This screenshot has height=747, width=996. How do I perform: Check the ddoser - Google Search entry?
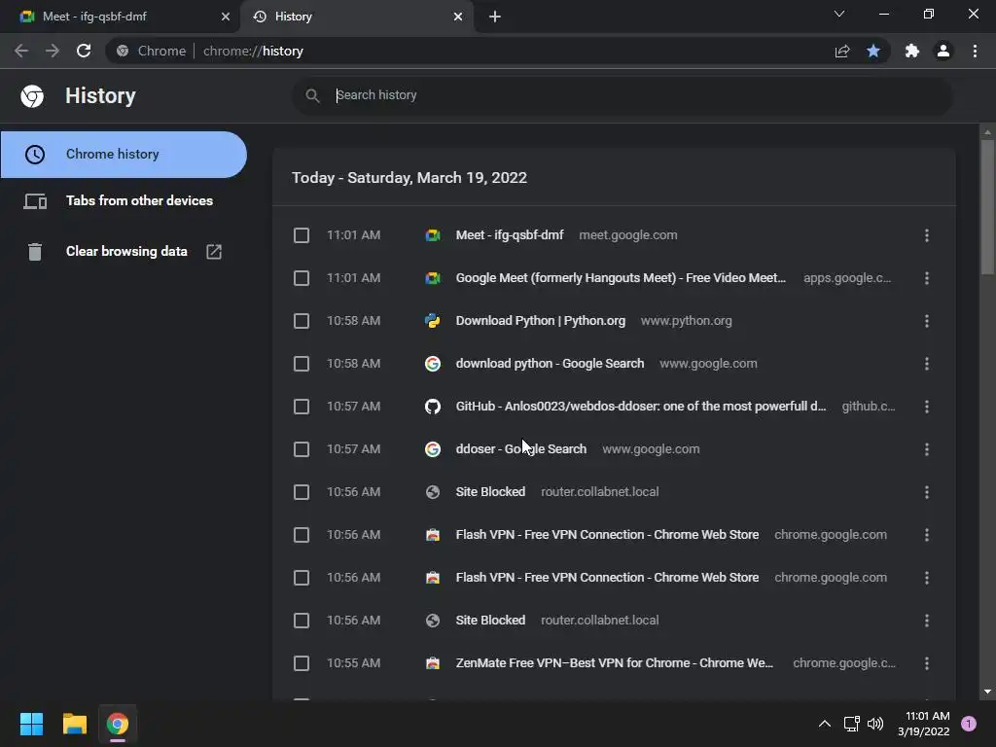coord(302,449)
